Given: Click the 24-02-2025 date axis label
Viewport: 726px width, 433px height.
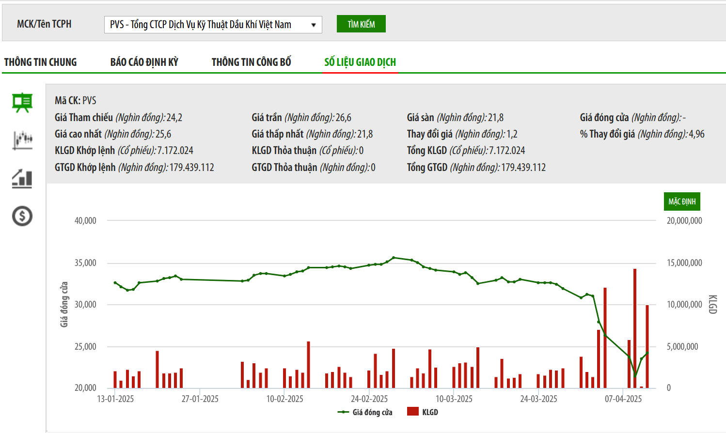Looking at the screenshot, I should [x=369, y=399].
